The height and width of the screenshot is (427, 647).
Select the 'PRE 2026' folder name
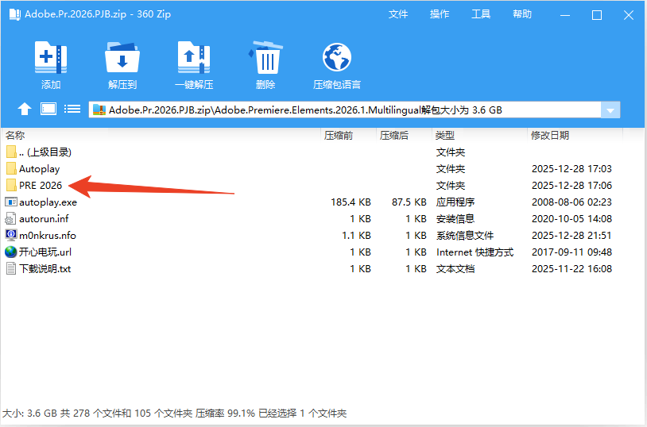pyautogui.click(x=41, y=186)
